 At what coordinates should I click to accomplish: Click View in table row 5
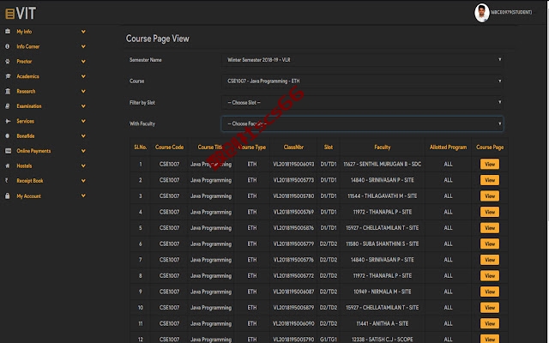coord(490,228)
